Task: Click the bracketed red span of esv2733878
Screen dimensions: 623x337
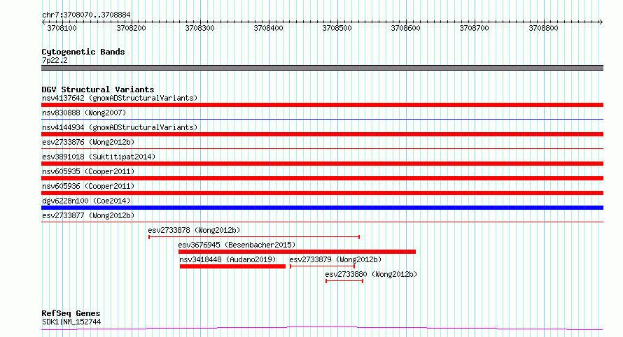Action: click(x=254, y=237)
